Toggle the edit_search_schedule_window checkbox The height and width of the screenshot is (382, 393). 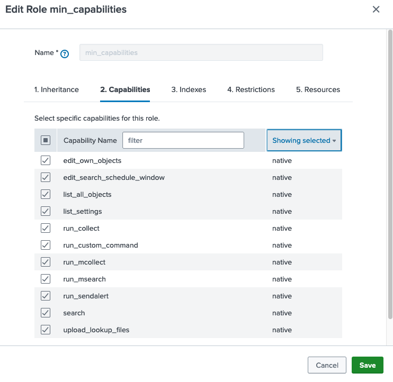[46, 178]
